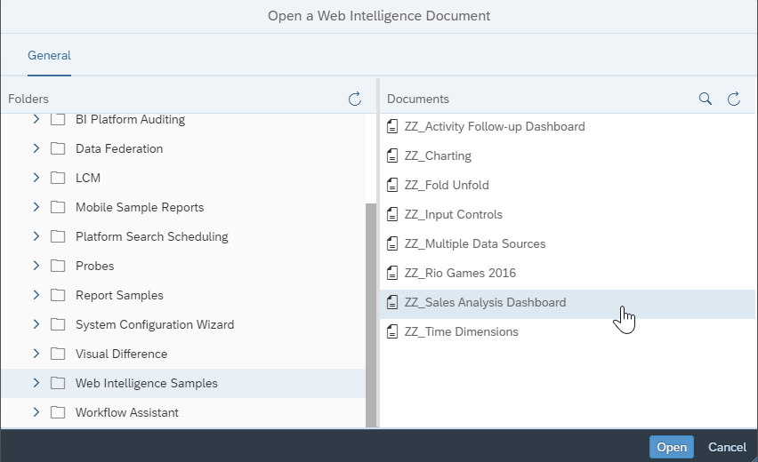Viewport: 758px width, 462px height.
Task: Click the Workflow Assistant folder icon
Action: 58,413
